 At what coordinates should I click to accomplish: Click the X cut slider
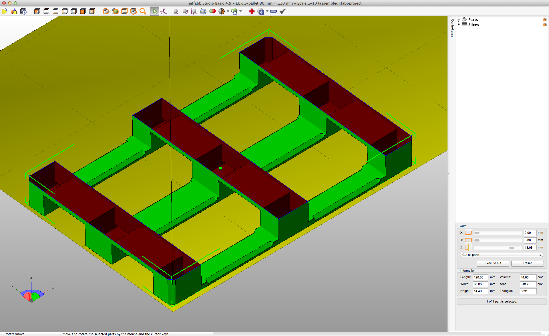click(498, 233)
